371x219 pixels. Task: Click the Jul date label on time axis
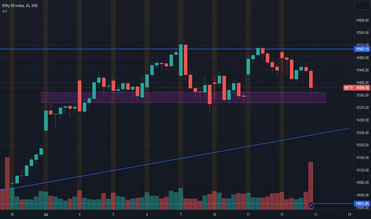pyautogui.click(x=46, y=215)
